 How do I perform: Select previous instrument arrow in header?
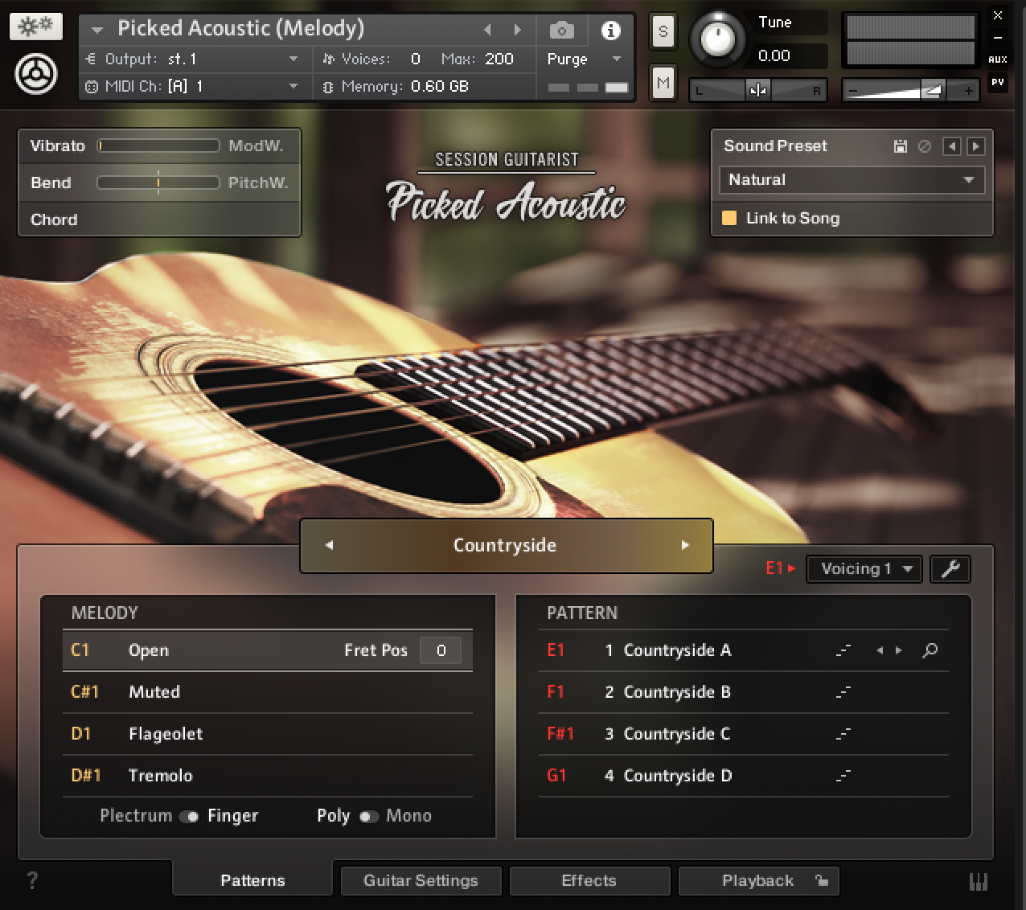click(487, 30)
